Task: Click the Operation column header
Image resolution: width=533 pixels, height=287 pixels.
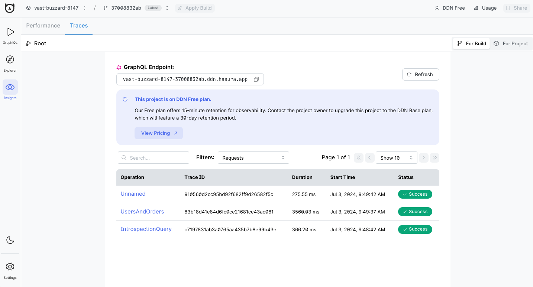Action: 132,177
